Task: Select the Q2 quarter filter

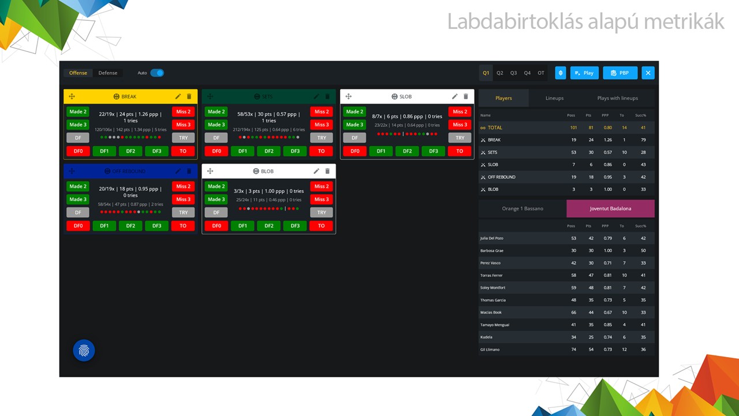Action: [499, 73]
